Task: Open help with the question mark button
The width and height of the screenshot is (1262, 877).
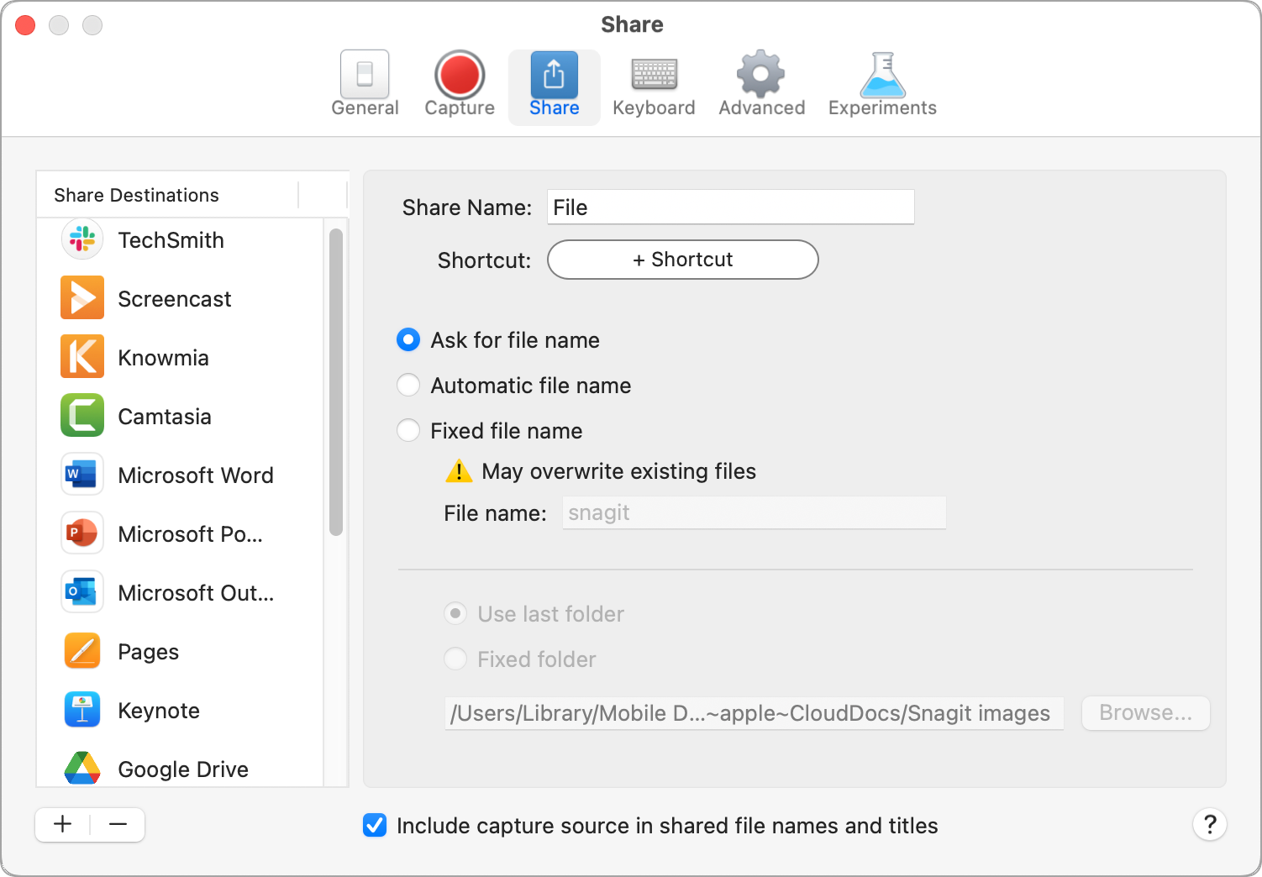Action: (1210, 824)
